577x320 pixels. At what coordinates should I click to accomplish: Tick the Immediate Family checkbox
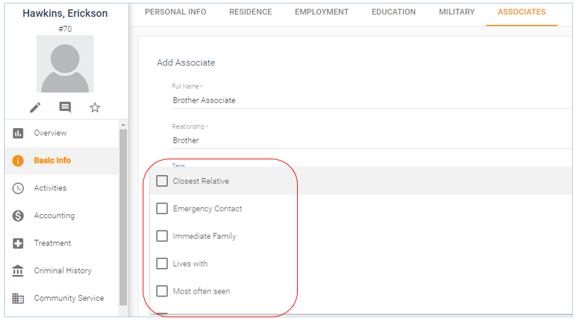click(162, 235)
